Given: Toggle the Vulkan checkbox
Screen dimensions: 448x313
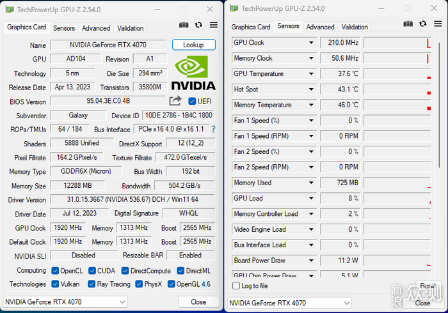Looking at the screenshot, I should [55, 284].
